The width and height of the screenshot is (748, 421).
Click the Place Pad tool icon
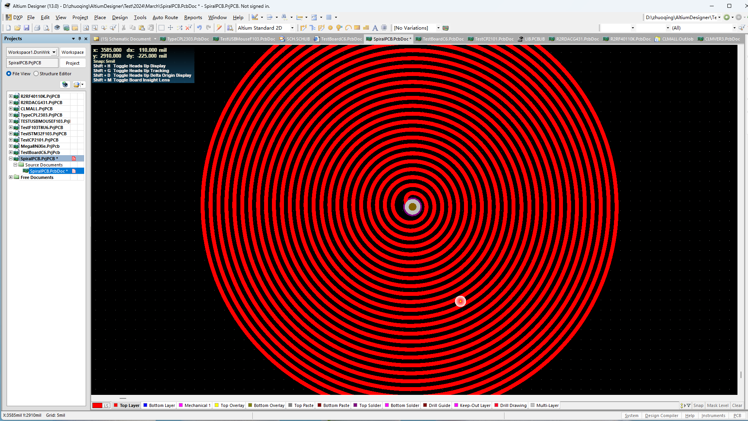click(330, 28)
